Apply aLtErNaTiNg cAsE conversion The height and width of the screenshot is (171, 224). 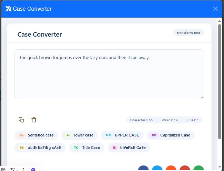point(40,148)
